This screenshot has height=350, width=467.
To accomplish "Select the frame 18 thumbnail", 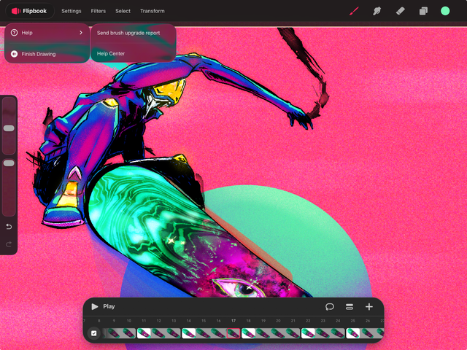I will 248,333.
